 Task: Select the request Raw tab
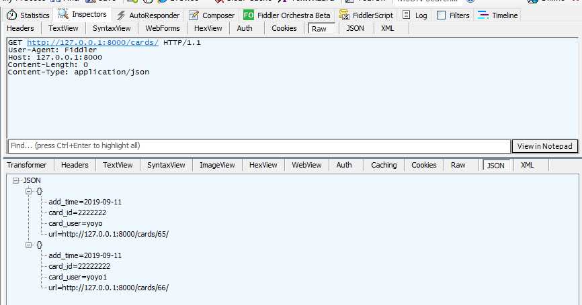tap(319, 29)
